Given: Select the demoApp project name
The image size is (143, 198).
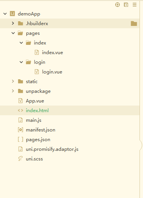Looking at the screenshot, I should tap(29, 14).
